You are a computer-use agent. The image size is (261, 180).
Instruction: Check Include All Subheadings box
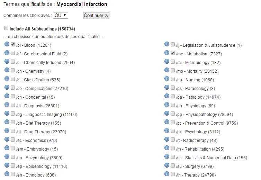(6, 28)
